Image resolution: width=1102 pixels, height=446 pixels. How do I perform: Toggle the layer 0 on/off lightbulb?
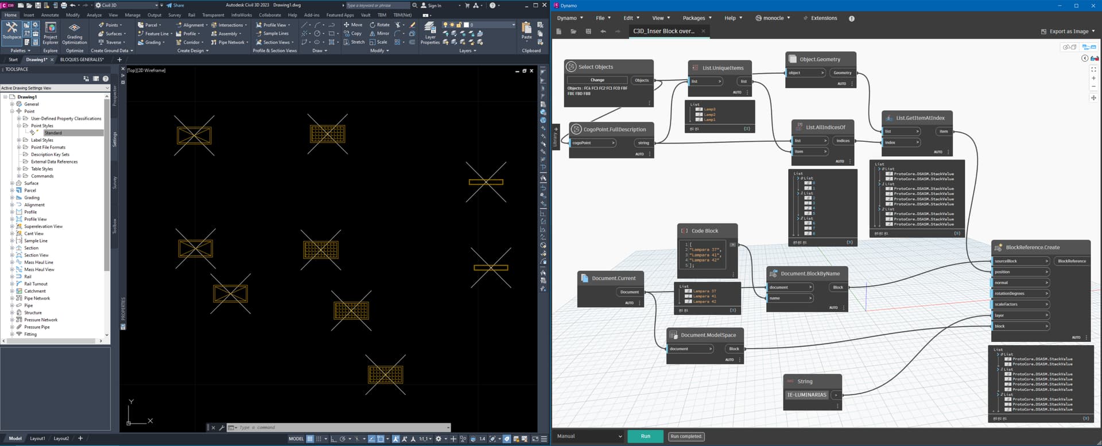pyautogui.click(x=445, y=25)
